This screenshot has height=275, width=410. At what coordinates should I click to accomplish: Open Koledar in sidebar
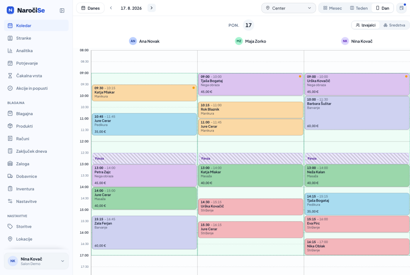click(x=36, y=26)
